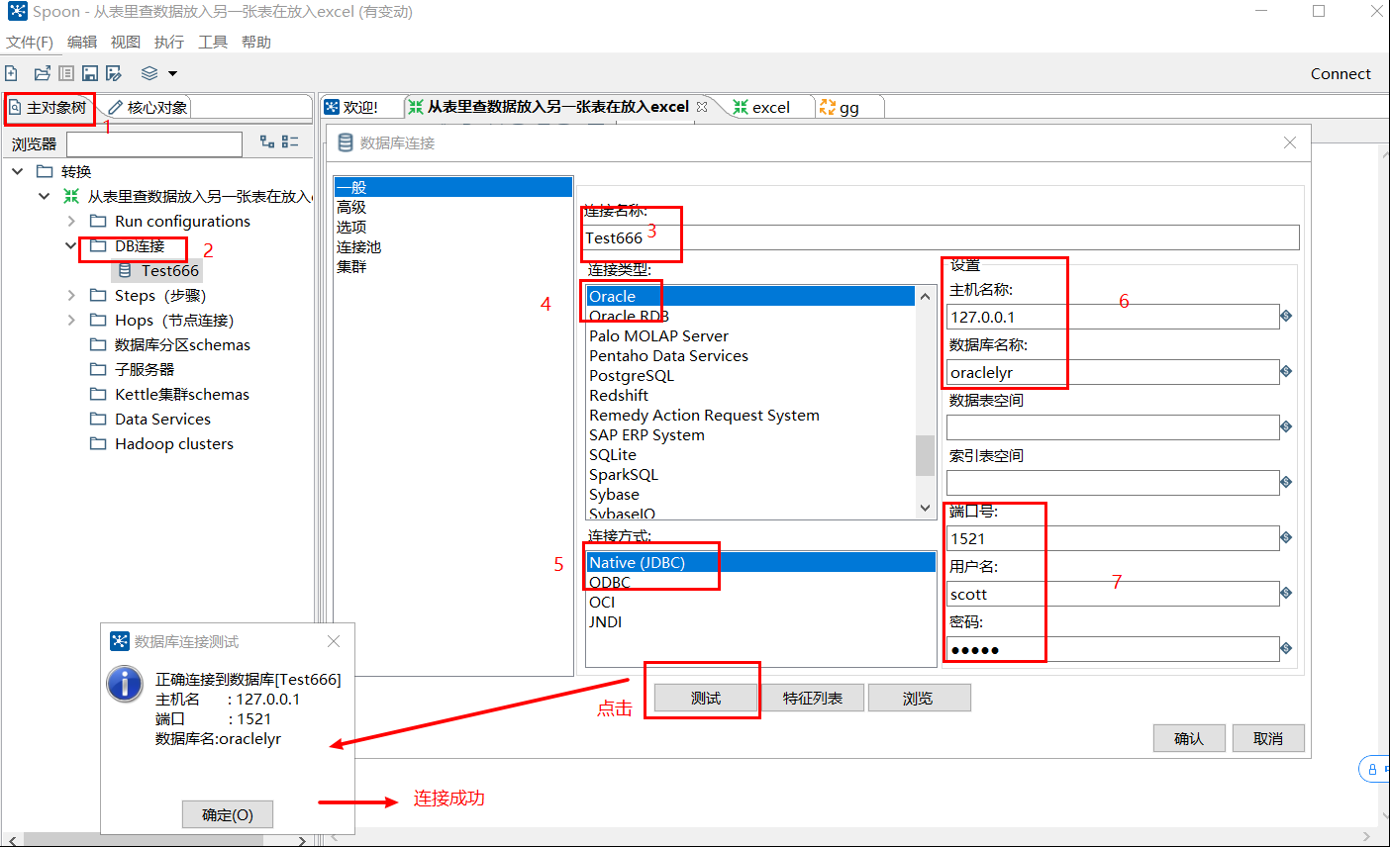This screenshot has height=847, width=1390.
Task: Select PostgreSQL in connection type list
Action: (x=632, y=375)
